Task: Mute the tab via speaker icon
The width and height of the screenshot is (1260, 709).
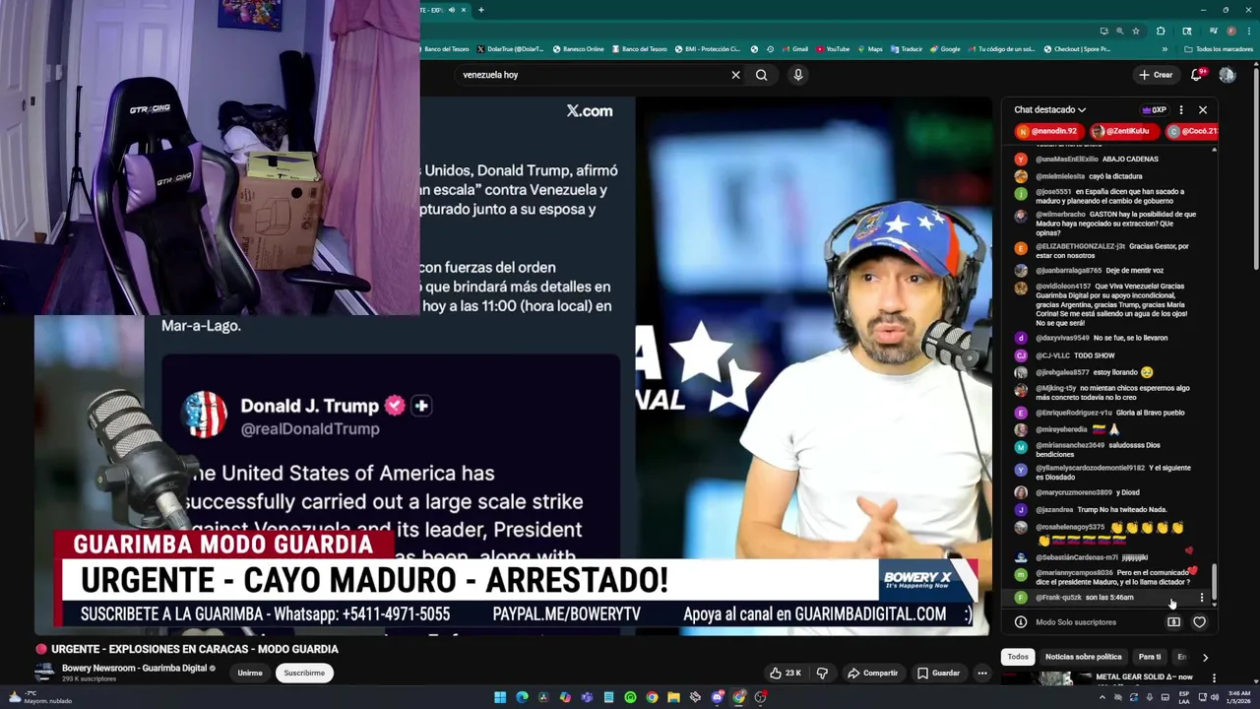Action: pos(452,10)
